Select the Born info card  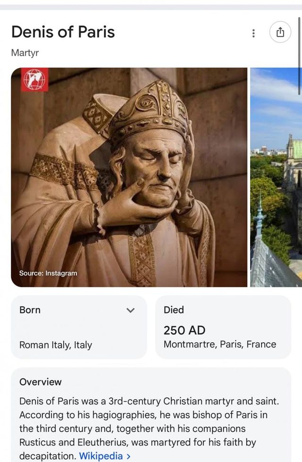(x=79, y=326)
